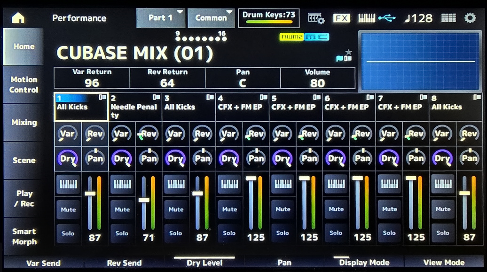Mute part 8 All Kicks
The height and width of the screenshot is (272, 487).
pos(443,210)
